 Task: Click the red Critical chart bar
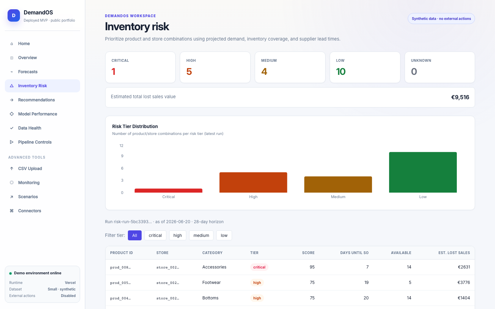click(x=168, y=191)
